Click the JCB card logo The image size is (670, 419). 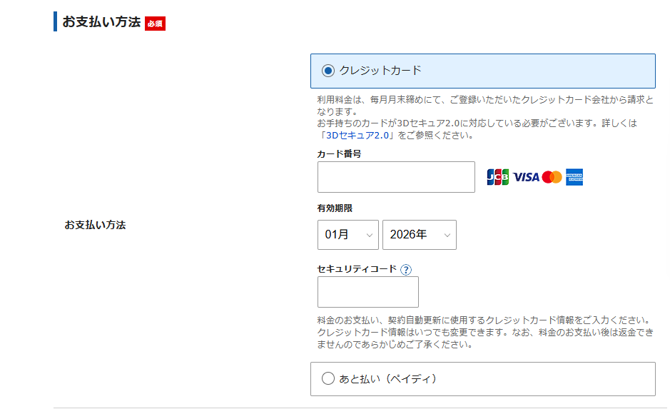point(497,177)
